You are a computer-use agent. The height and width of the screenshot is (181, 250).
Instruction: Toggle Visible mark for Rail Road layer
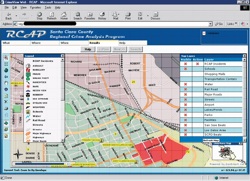[x=185, y=90]
